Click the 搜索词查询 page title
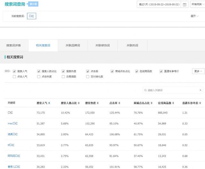The image size is (205, 169). 15,4
